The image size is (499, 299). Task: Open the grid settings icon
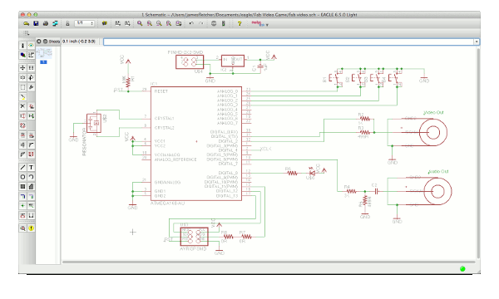(x=26, y=32)
